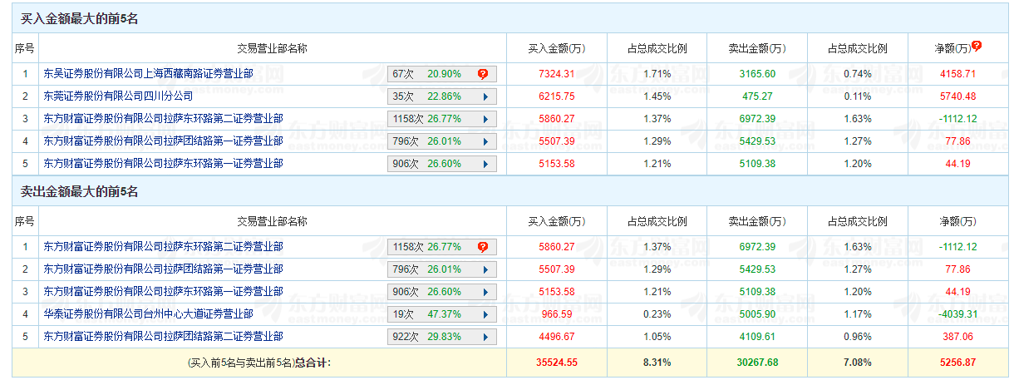1014x380 pixels.
Task: Open 拉萨东环路第一证券营业部 link in sell table
Action: [x=164, y=292]
